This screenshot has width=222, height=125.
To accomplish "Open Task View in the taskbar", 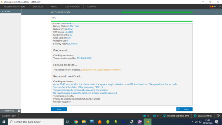I will click(68, 122).
